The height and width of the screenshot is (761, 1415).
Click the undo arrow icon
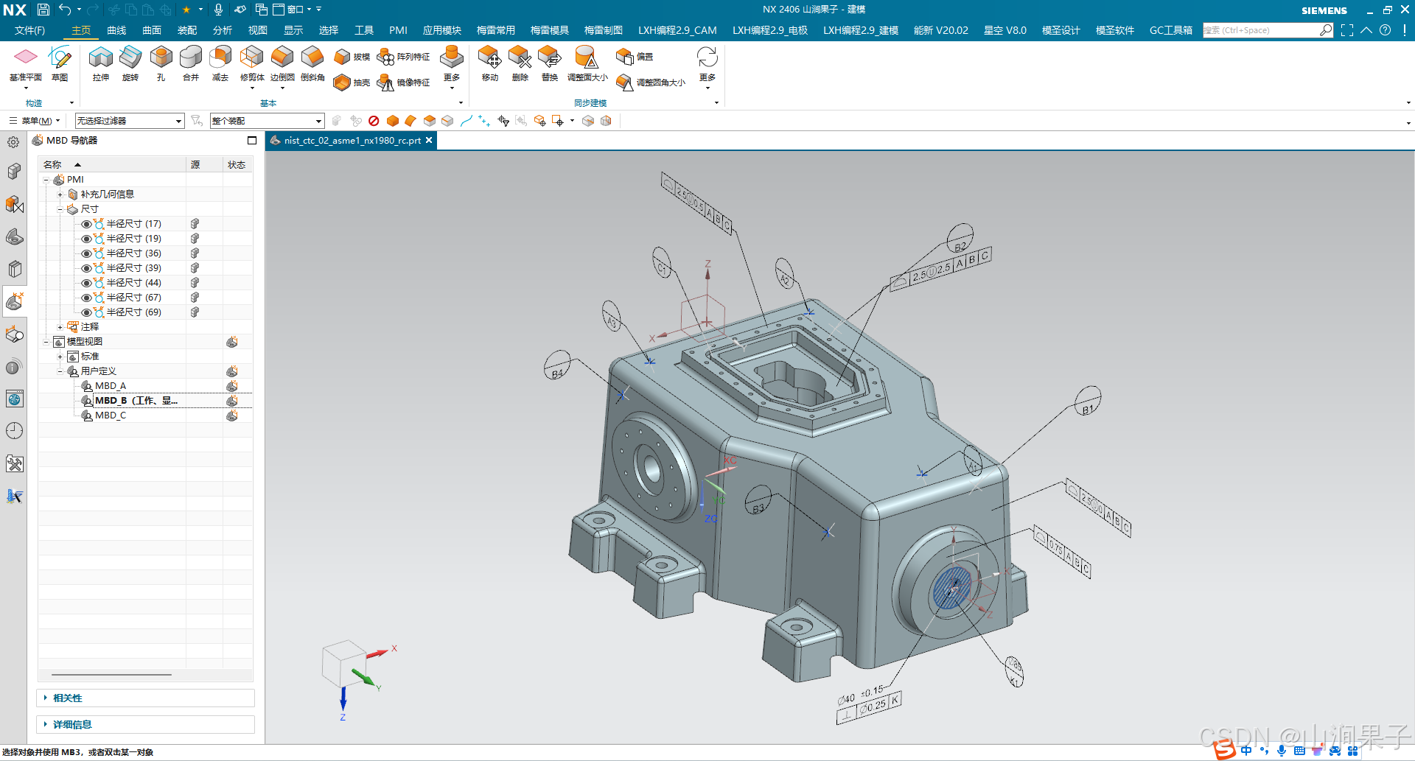[x=65, y=10]
